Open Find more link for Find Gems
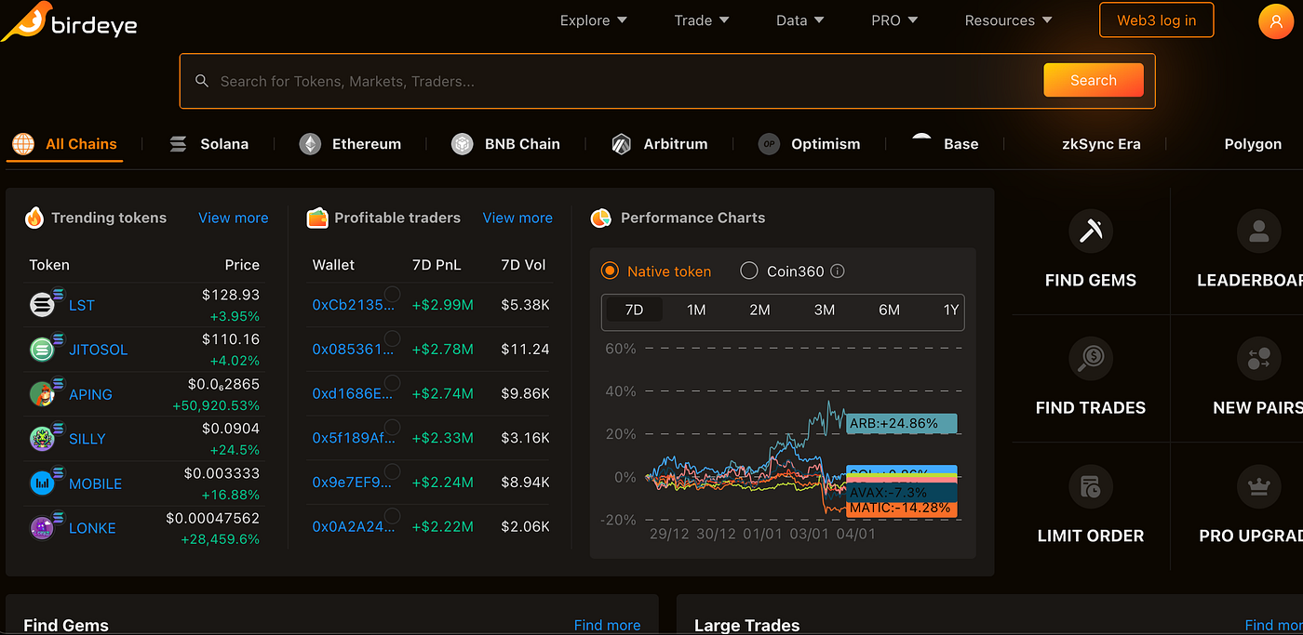The width and height of the screenshot is (1303, 635). [x=607, y=625]
